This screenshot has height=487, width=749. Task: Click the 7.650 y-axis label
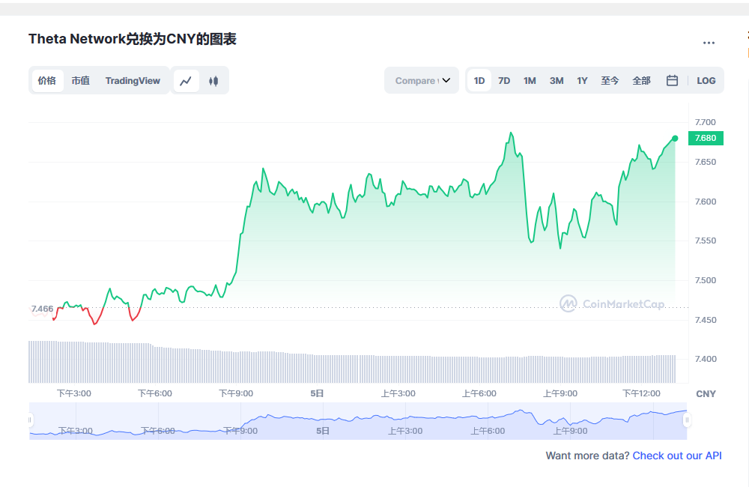click(706, 162)
